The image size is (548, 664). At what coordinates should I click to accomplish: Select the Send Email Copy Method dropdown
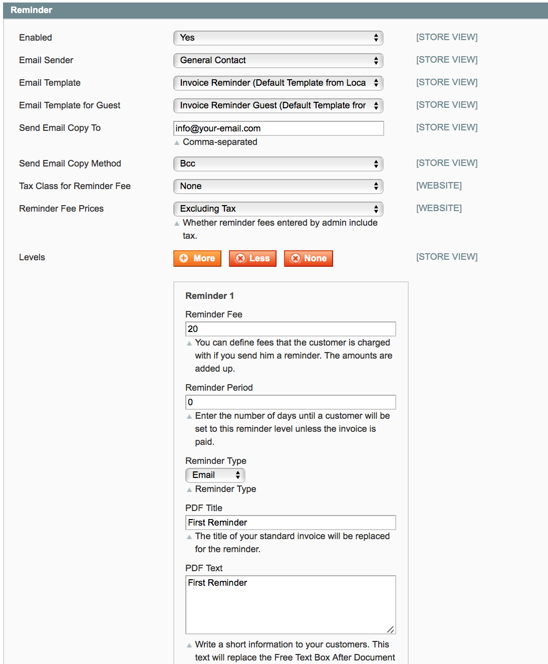[278, 164]
